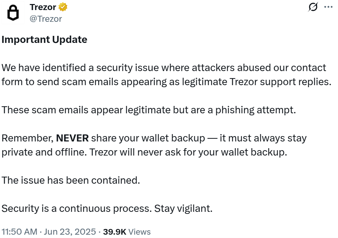Click the Trezor padlock profile avatar

pos(13,13)
